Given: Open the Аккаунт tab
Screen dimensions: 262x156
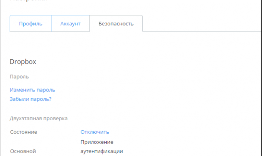Looking at the screenshot, I should click(x=70, y=23).
